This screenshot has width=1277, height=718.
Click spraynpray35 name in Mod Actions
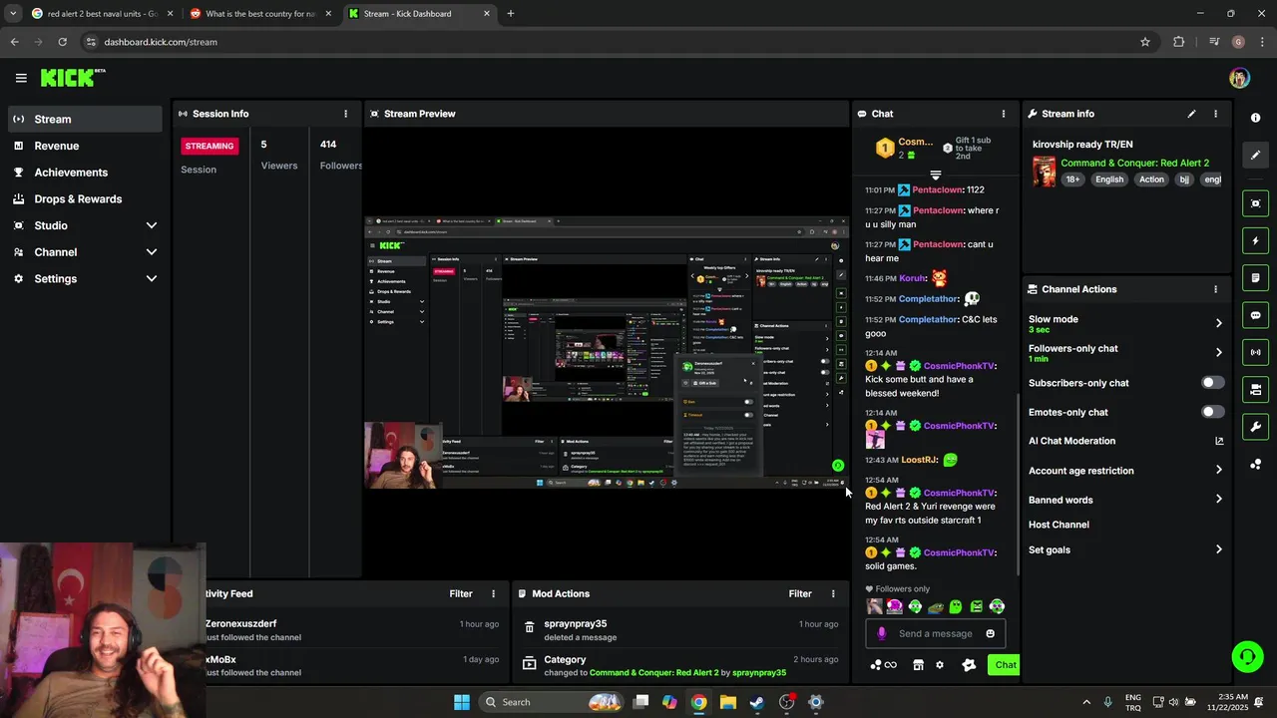coord(575,624)
